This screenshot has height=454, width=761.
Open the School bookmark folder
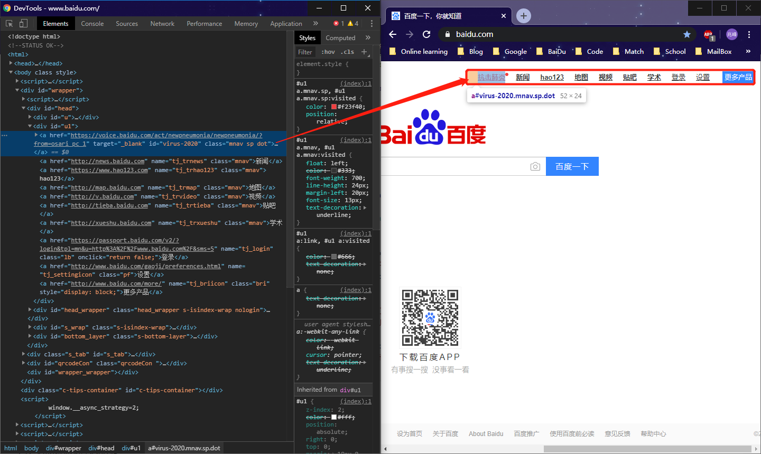coord(670,51)
